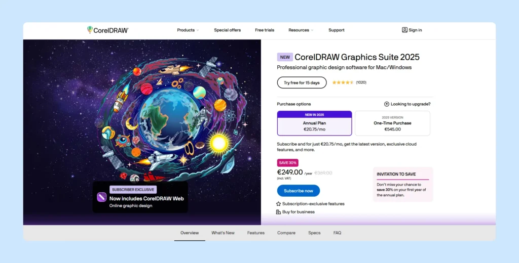This screenshot has width=519, height=263.
Task: Switch to the Overview tab
Action: click(190, 233)
